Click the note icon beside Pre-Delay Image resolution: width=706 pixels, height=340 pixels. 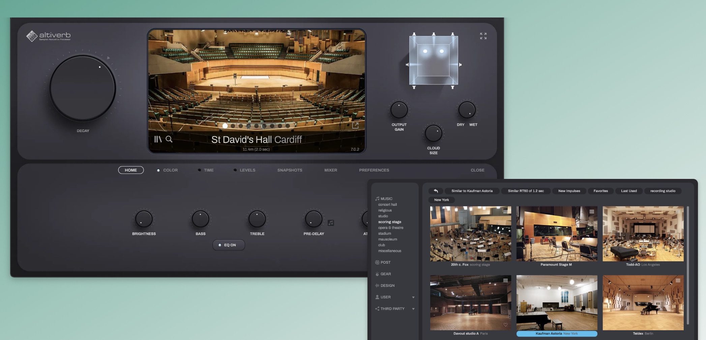331,223
